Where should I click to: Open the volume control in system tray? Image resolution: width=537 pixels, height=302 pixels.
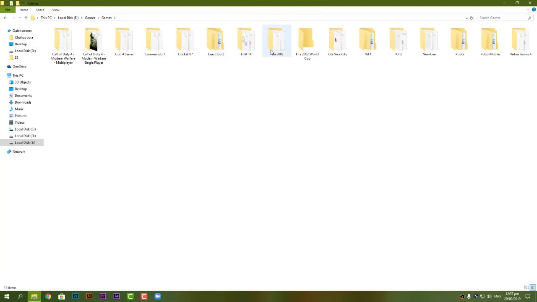(x=489, y=297)
